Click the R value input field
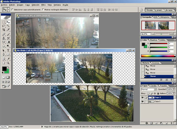This screenshot has height=129, width=177. pos(171,44)
